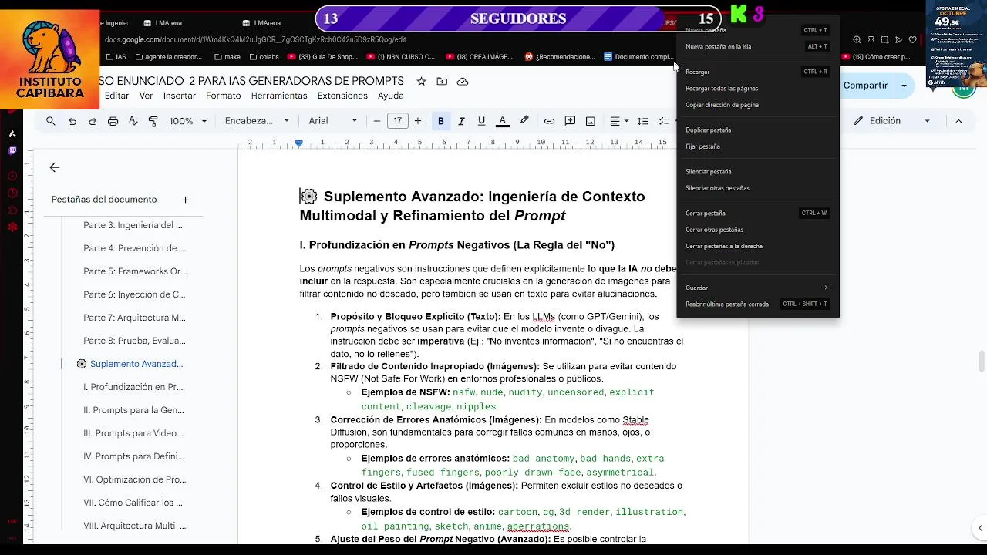This screenshot has height=555, width=987.
Task: Open the colabs bookmark folder
Action: tap(263, 57)
